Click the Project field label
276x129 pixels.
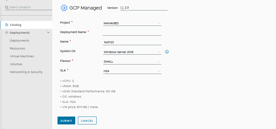click(65, 23)
